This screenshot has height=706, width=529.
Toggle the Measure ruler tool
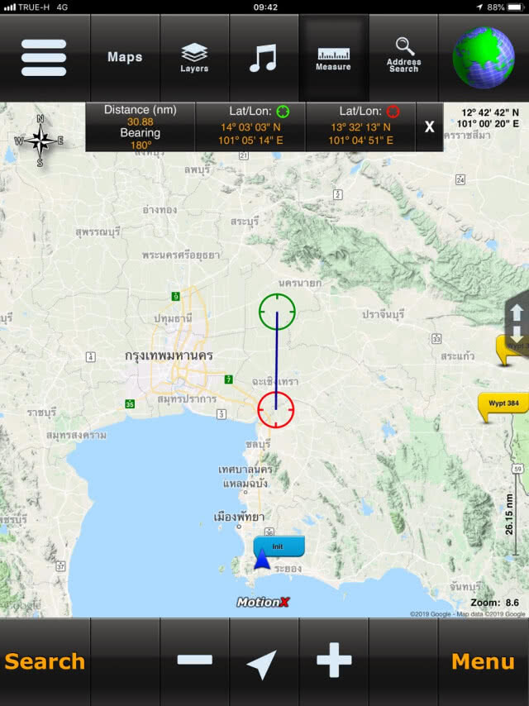333,59
